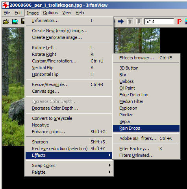Apply the Sepia effect
This screenshot has width=187, height=189.
click(x=146, y=121)
